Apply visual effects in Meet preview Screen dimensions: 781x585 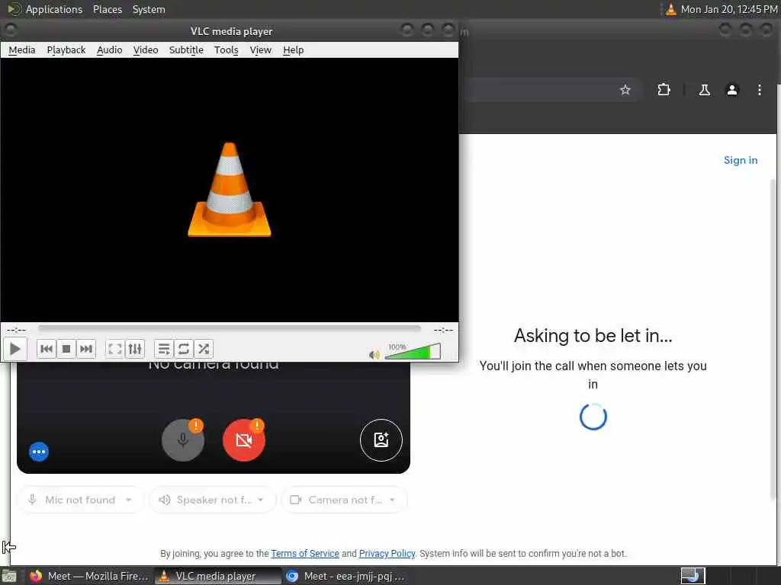(381, 440)
